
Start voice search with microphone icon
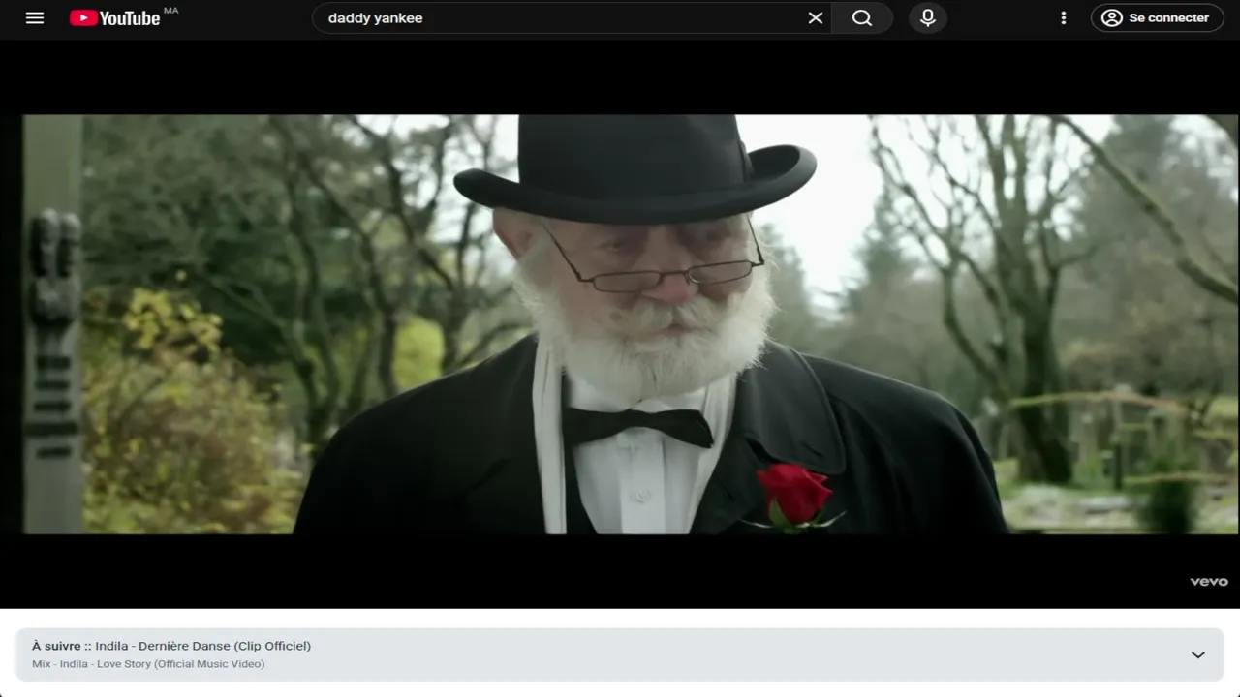[x=928, y=17]
